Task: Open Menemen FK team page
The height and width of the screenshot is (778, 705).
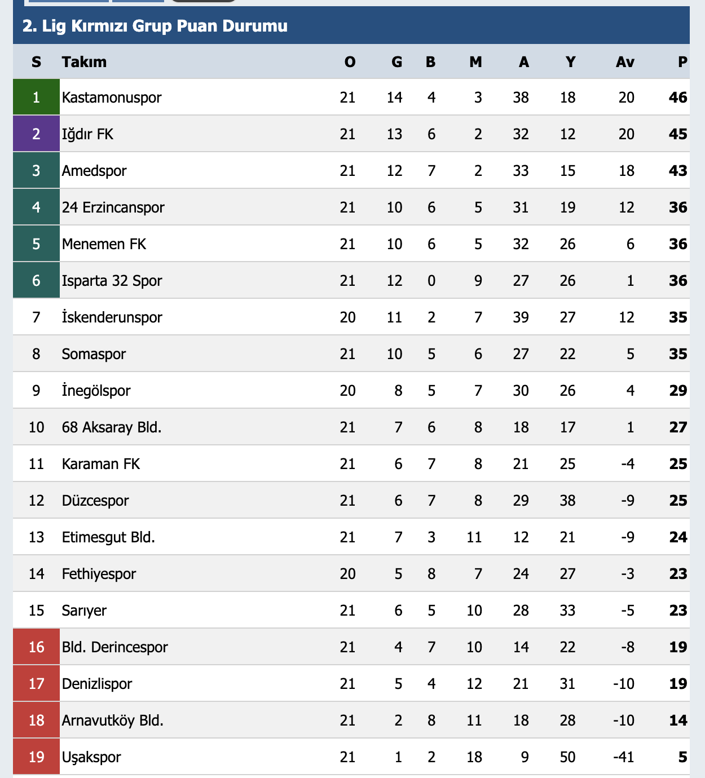Action: [104, 244]
